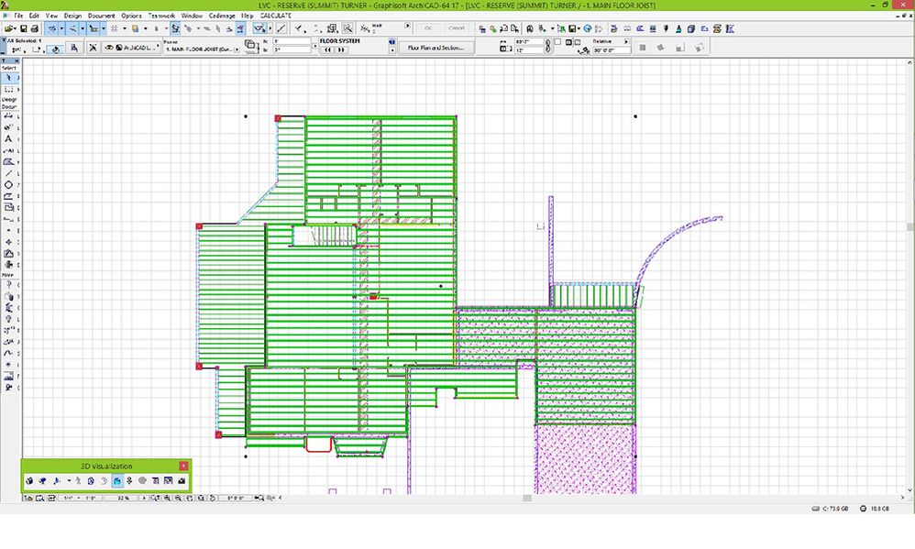
Task: Toggle the layer eye visibility icon
Action: [110, 48]
